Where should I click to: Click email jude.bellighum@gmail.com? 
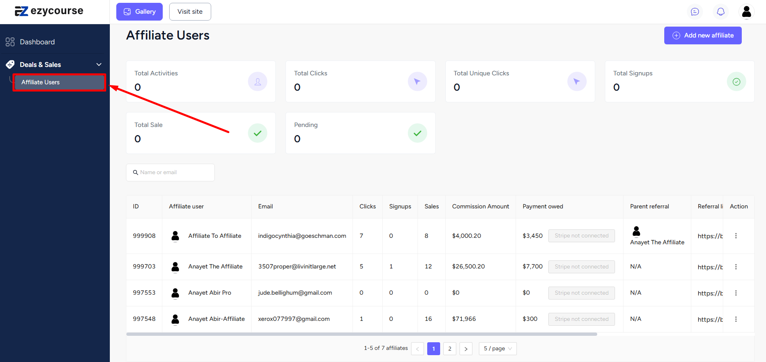pyautogui.click(x=295, y=293)
